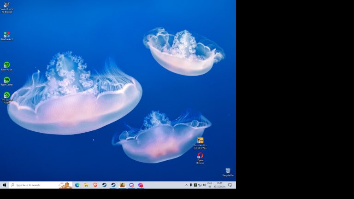
Task: Click the THX Spatial Audio shortcut
Action: (x=6, y=95)
